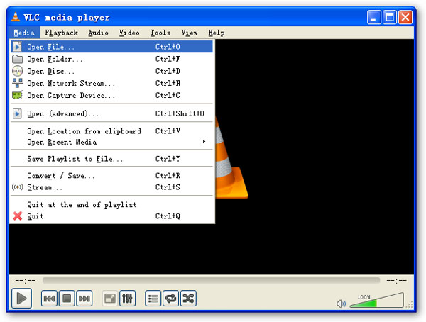The width and height of the screenshot is (426, 322).
Task: Set volume on the green volume slider
Action: (x=376, y=301)
